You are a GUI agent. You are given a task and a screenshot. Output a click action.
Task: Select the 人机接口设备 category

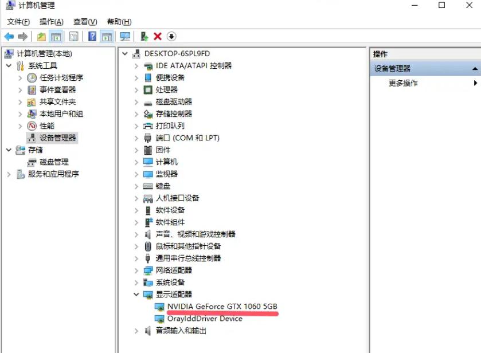(177, 198)
